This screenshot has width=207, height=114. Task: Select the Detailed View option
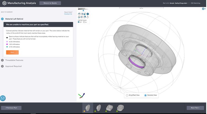(x=146, y=95)
